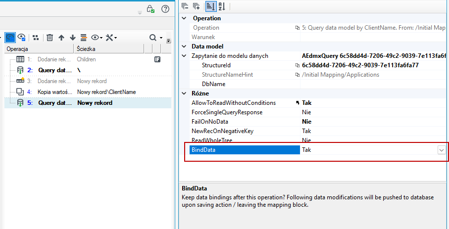Screen dimensions: 449x229
Task: Open the help question-mark icon
Action: tap(165, 9)
